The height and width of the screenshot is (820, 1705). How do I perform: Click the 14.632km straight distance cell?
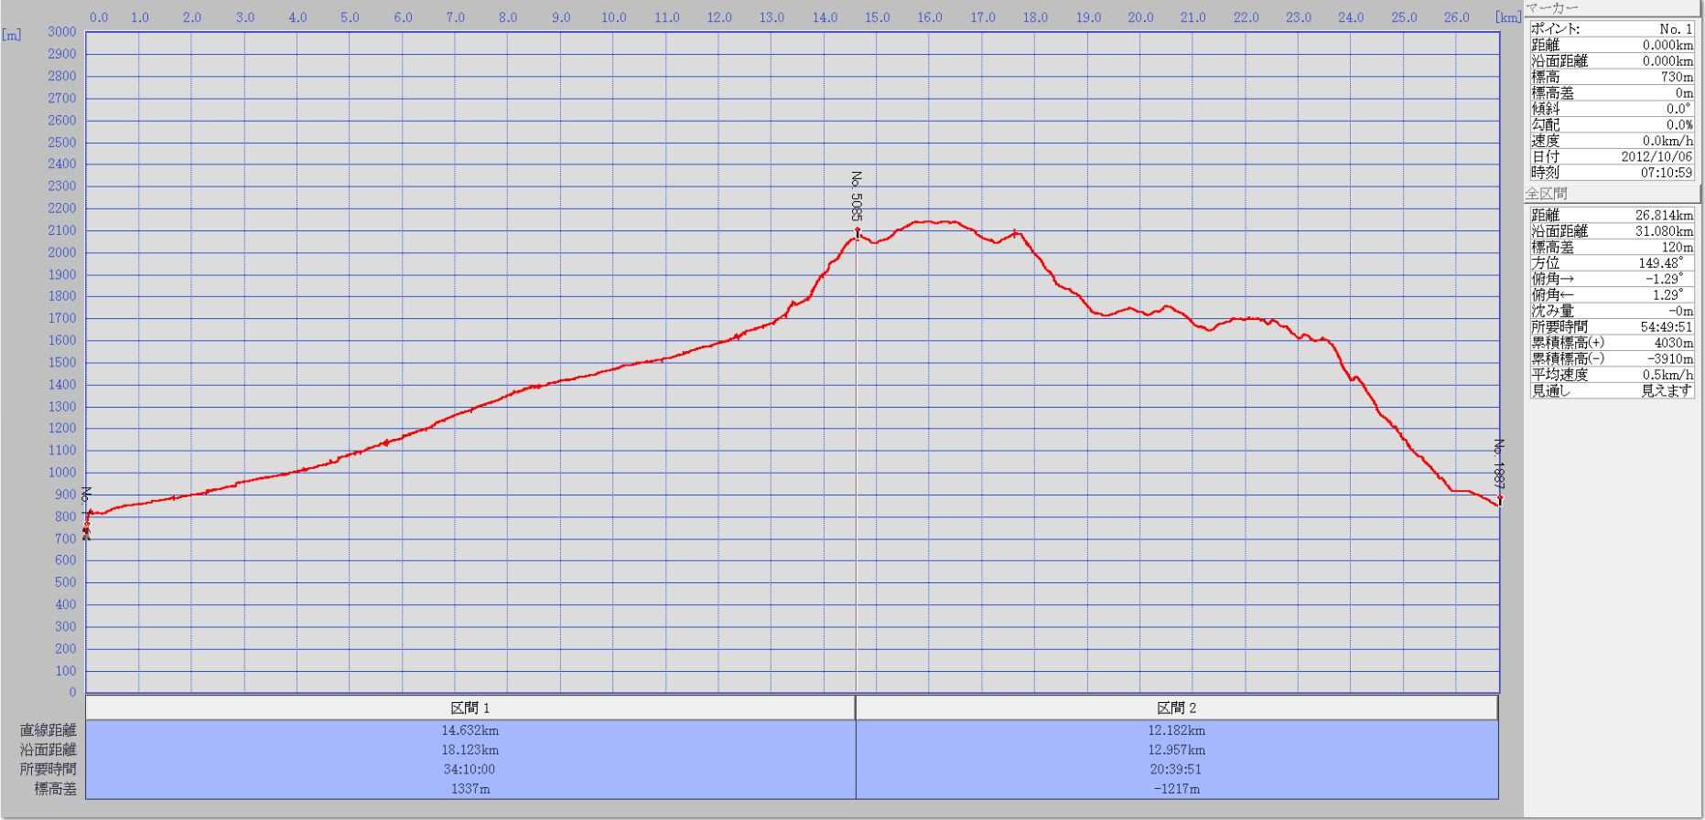[x=470, y=730]
